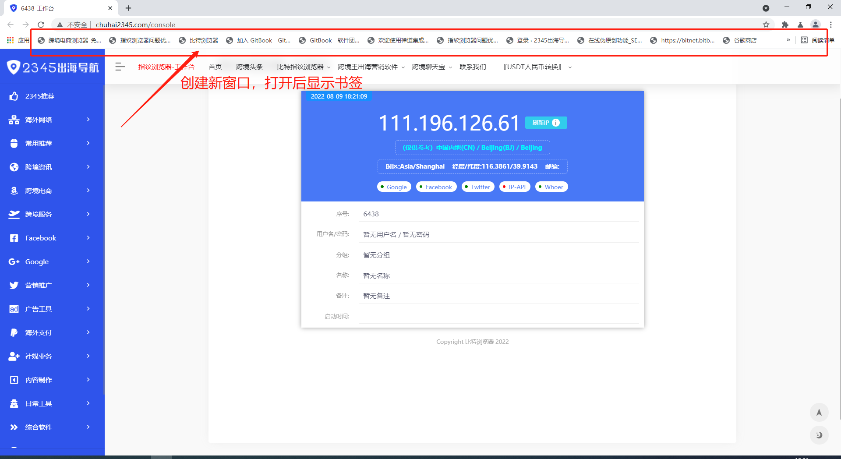This screenshot has width=841, height=459.
Task: Reload the page with the refresh icon
Action: point(41,25)
